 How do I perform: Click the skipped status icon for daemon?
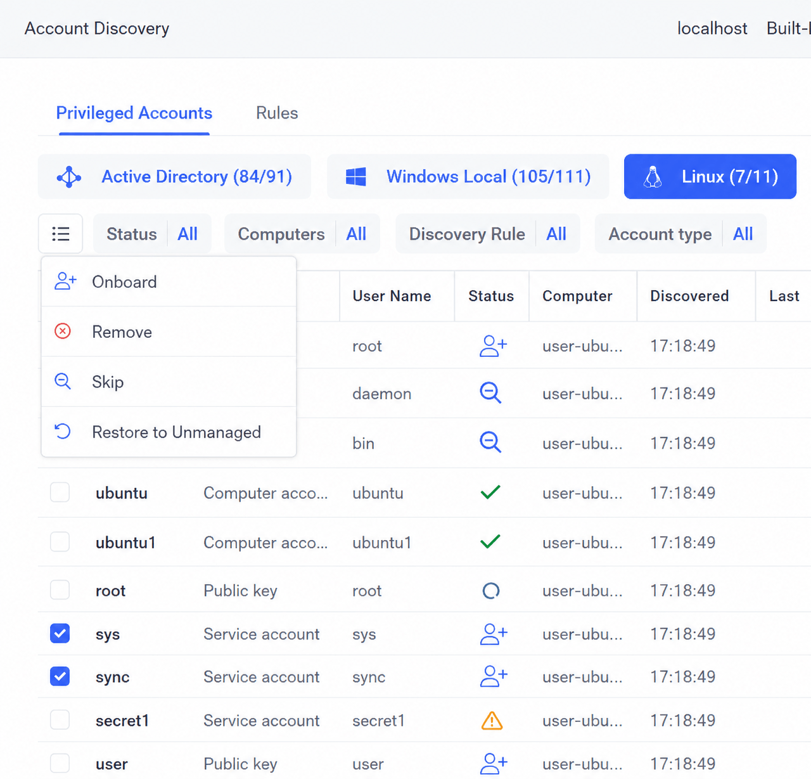pos(490,393)
